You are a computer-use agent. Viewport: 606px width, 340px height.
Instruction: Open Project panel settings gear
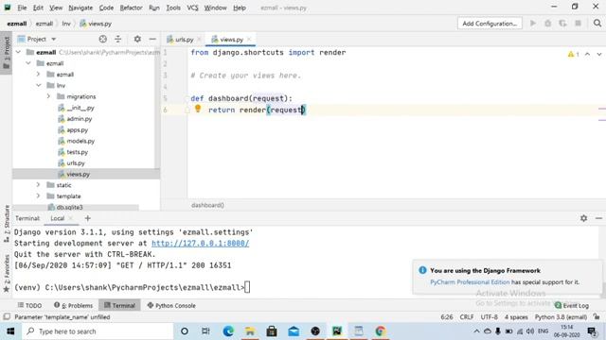click(x=137, y=39)
